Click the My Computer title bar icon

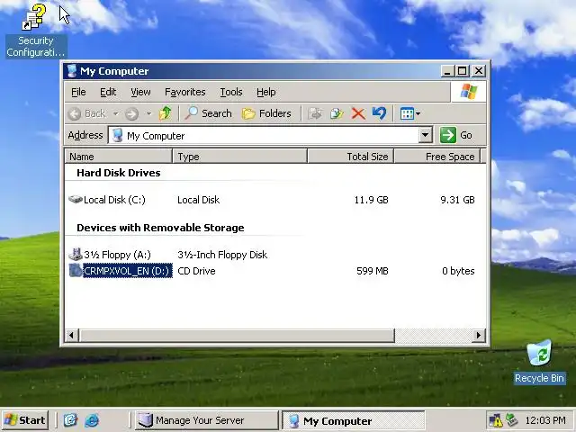click(72, 71)
